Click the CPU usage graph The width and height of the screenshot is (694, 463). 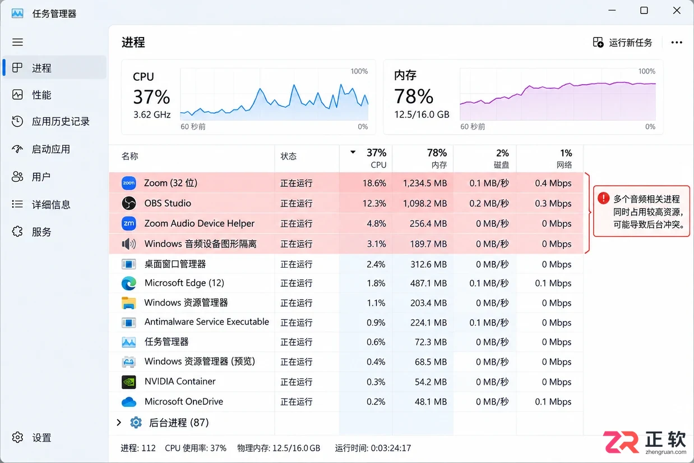click(x=274, y=94)
